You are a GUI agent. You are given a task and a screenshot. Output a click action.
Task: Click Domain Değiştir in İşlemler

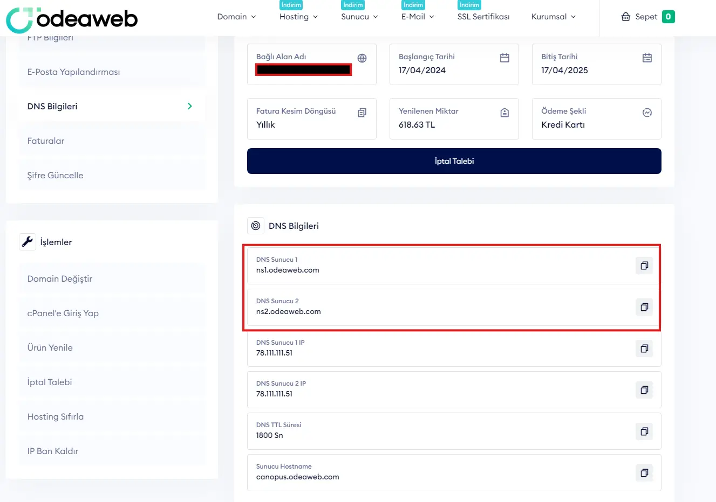pos(112,279)
